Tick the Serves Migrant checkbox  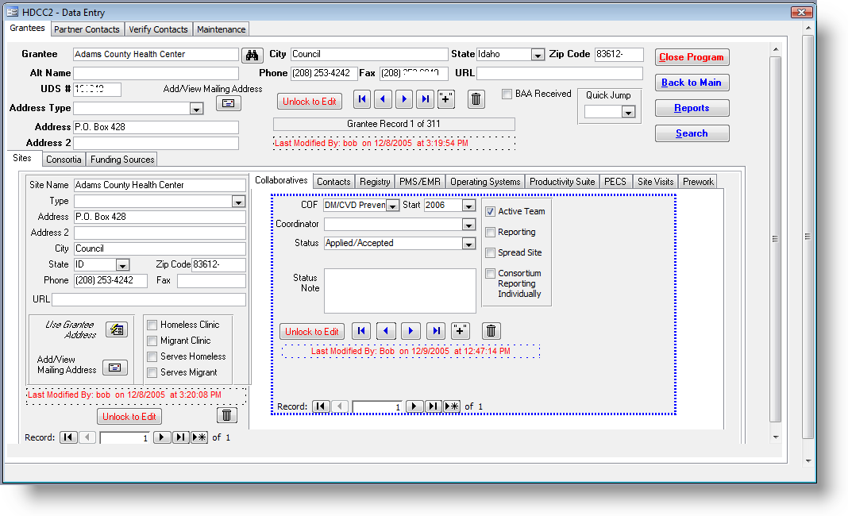click(x=152, y=372)
